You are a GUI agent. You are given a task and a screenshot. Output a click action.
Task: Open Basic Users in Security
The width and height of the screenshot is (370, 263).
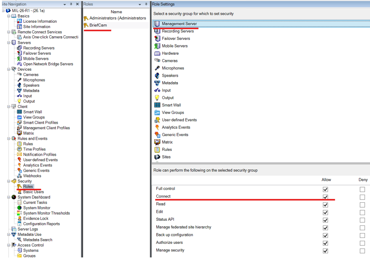33,192
